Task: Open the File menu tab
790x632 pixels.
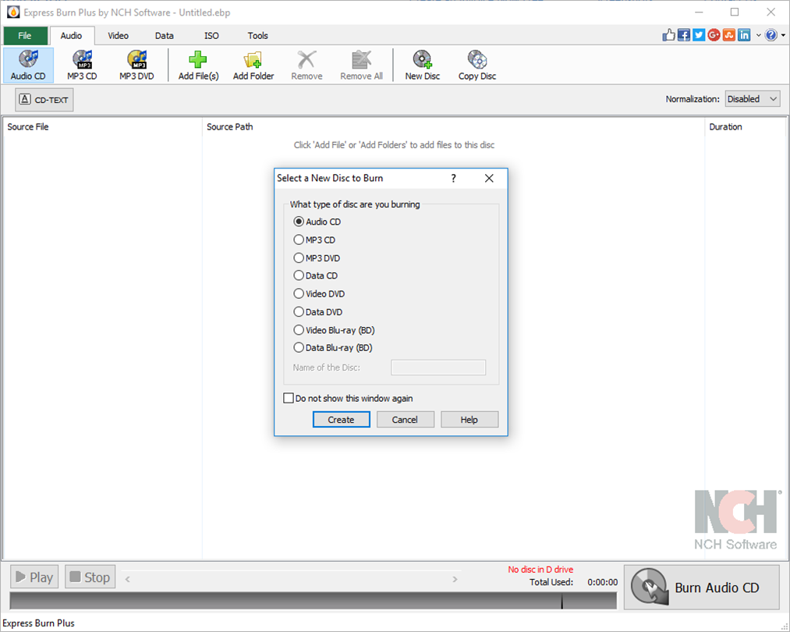Action: 25,35
